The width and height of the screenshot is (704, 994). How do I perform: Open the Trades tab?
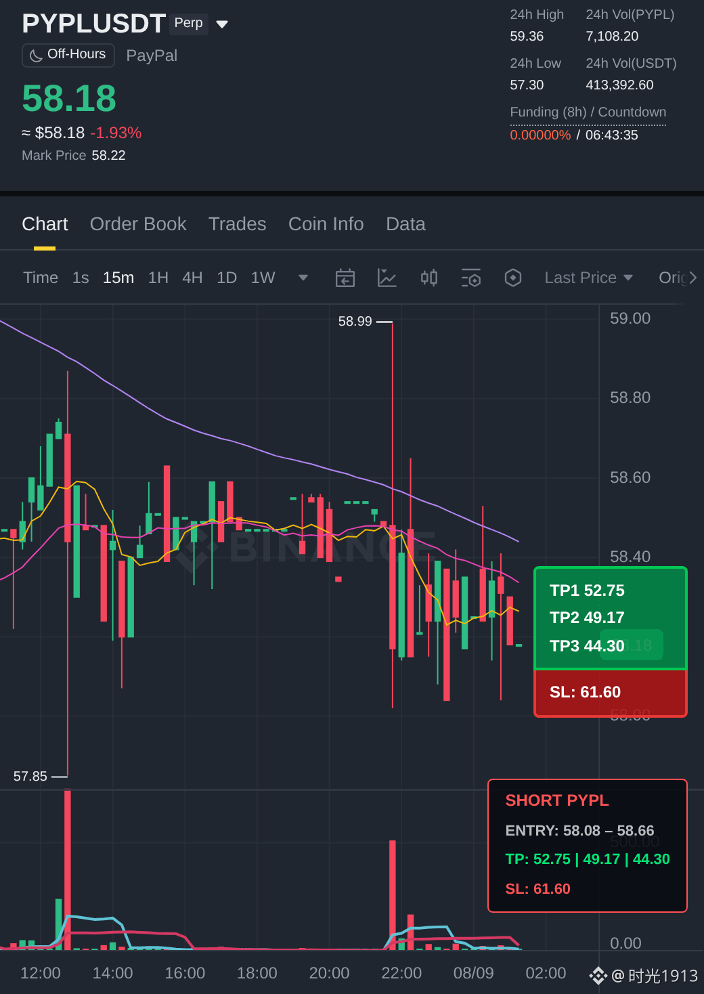238,224
